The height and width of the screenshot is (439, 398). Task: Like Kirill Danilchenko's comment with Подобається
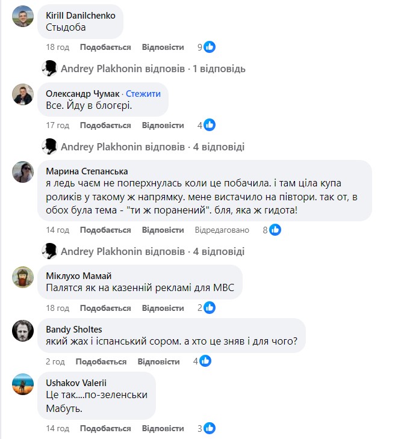[x=105, y=47]
